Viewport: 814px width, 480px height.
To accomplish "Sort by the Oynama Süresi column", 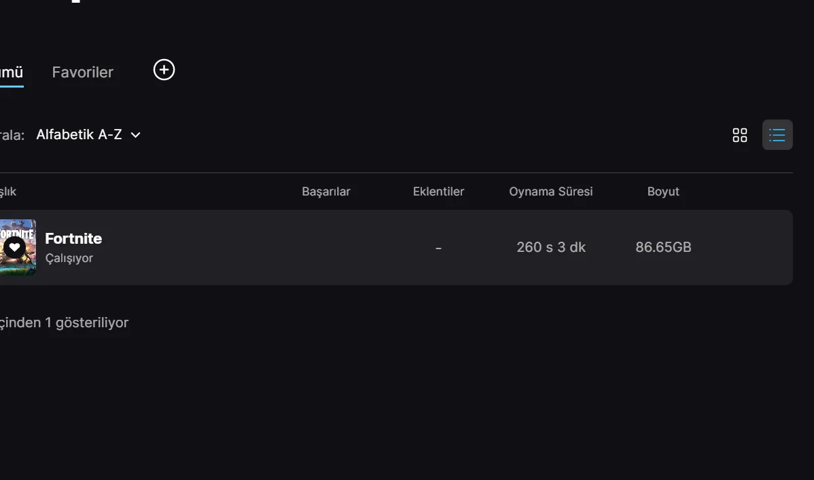I will coord(550,191).
